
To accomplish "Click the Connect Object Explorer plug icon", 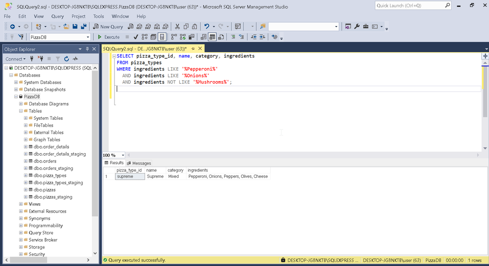I will (32, 59).
